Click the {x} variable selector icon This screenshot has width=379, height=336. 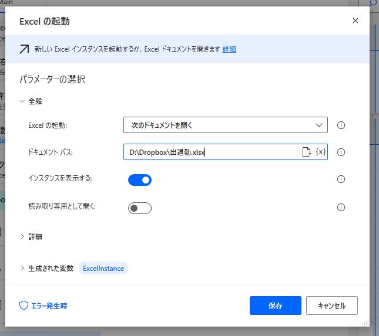(321, 152)
